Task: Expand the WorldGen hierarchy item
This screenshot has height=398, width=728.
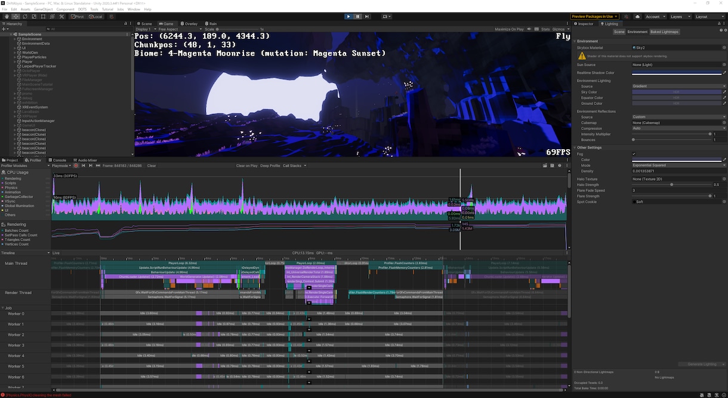Action: pos(15,53)
